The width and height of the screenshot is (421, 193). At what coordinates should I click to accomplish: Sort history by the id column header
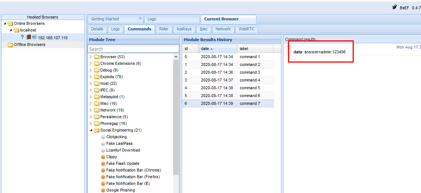(190, 49)
